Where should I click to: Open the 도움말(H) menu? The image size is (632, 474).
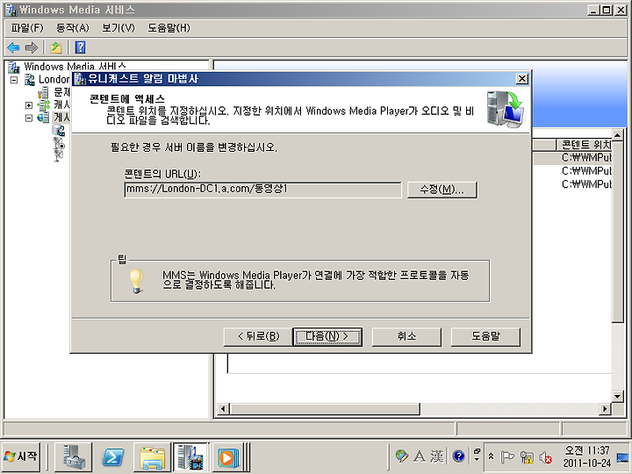click(x=169, y=28)
